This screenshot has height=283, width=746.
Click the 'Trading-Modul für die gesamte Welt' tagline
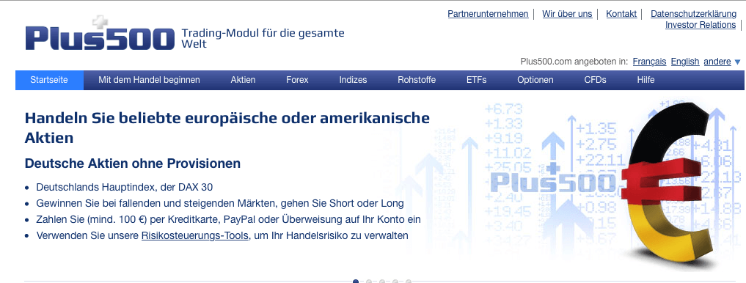263,39
